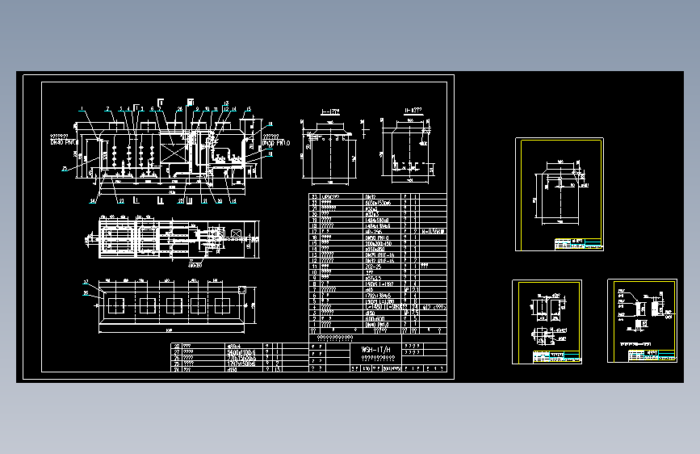Select callout number 2 above the elevation view
Image resolution: width=700 pixels, height=454 pixels.
(x=107, y=108)
